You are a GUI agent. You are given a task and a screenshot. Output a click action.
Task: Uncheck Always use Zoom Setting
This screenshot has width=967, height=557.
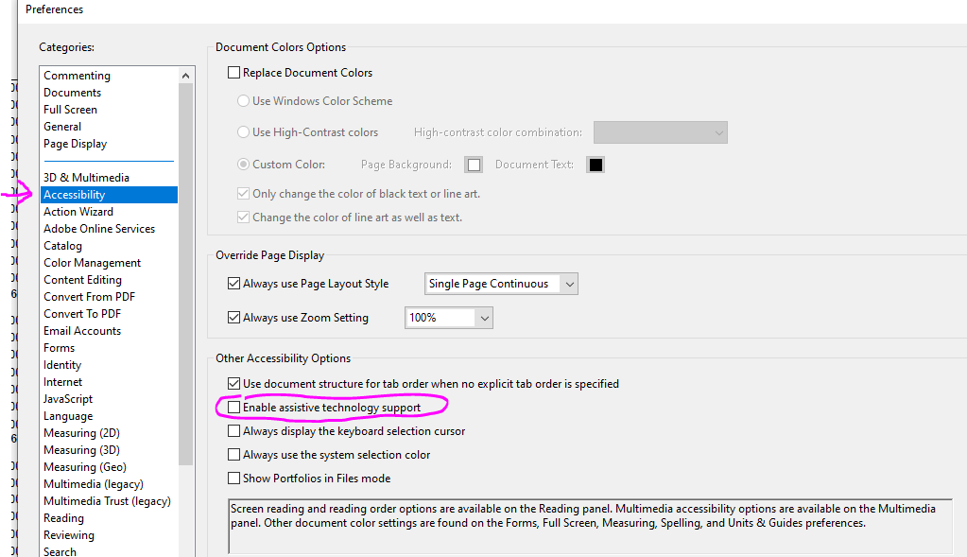[x=233, y=317]
